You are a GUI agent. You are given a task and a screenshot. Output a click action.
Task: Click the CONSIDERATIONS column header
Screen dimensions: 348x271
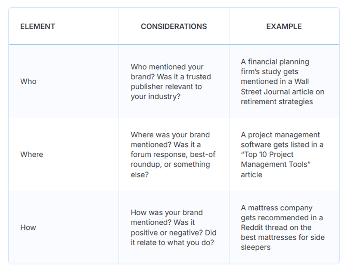[174, 26]
